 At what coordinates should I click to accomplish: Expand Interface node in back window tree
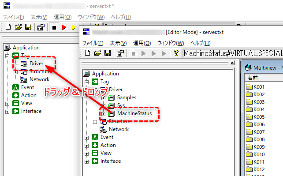click(x=7, y=112)
